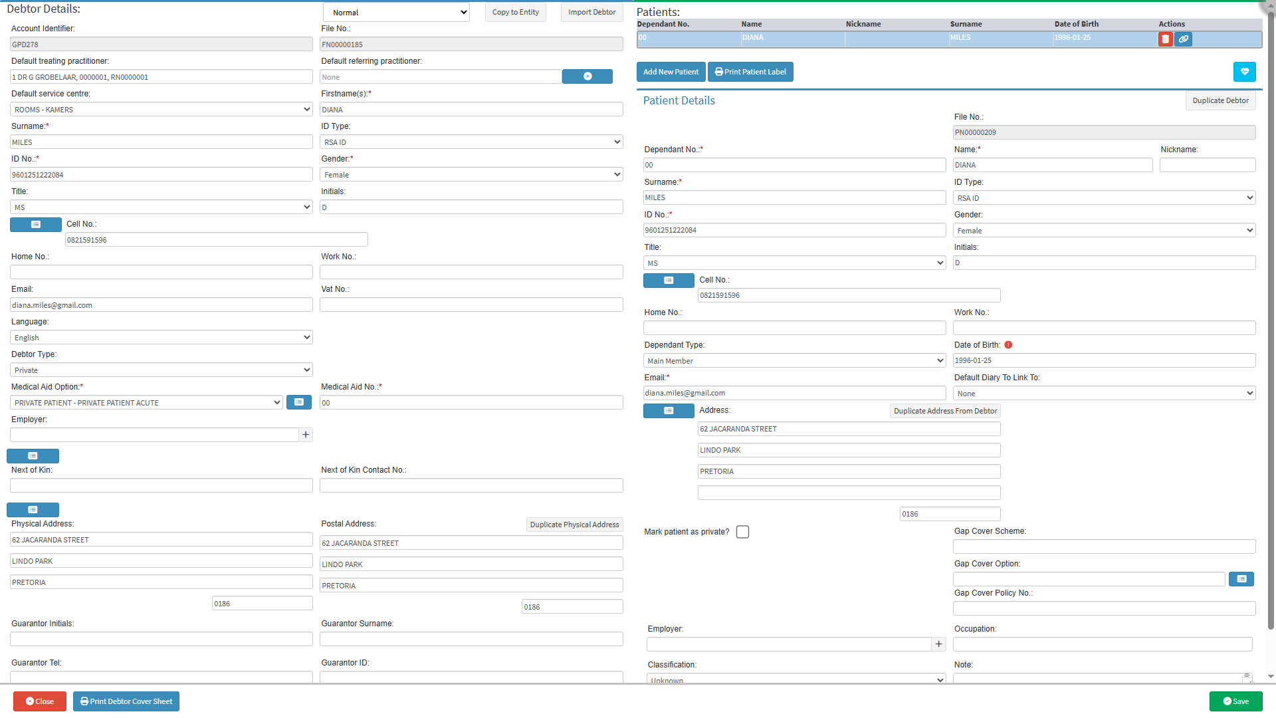1276x718 pixels.
Task: Click the debtor Email input field
Action: [161, 305]
